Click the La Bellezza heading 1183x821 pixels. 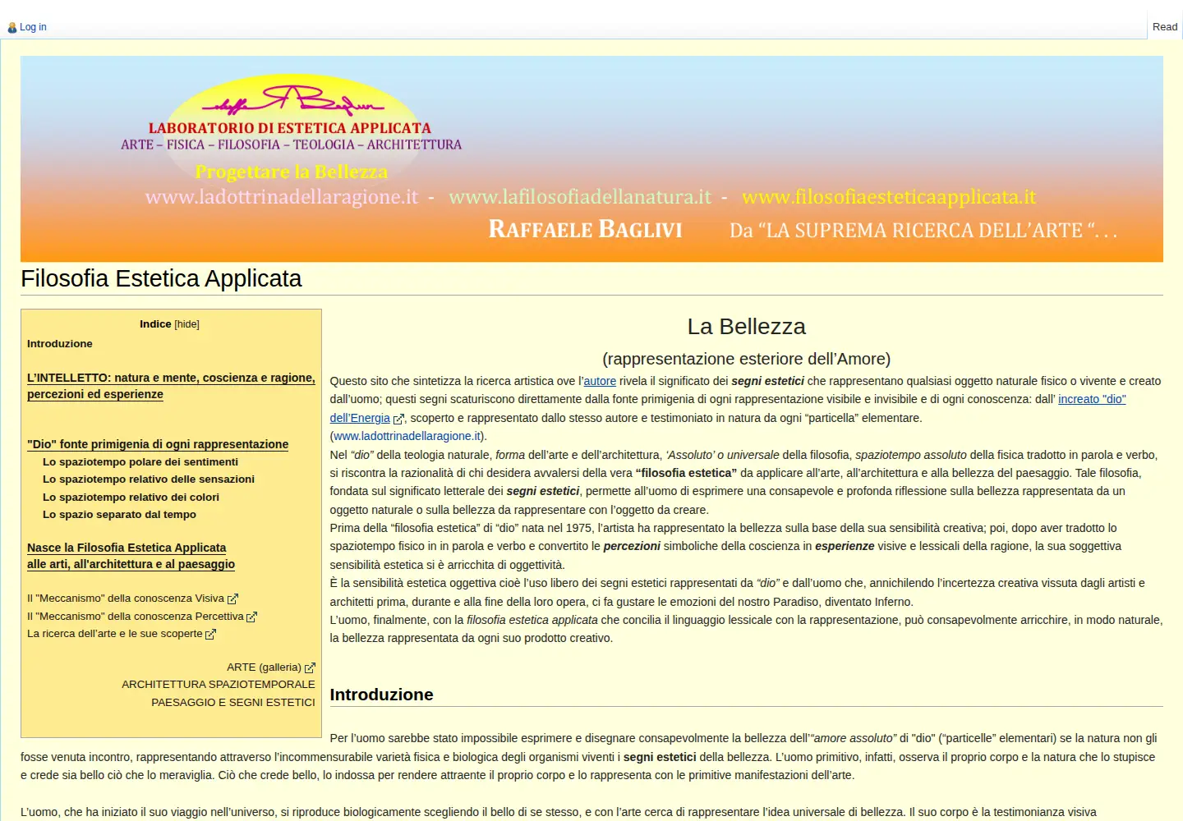(747, 327)
